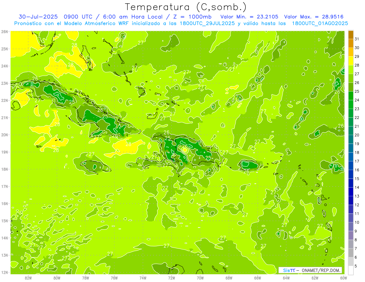Click the '70W' longitude axis label
This screenshot has width=365, height=282.
(200, 278)
